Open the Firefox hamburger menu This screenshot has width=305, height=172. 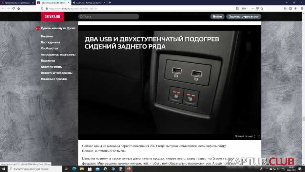(x=302, y=8)
